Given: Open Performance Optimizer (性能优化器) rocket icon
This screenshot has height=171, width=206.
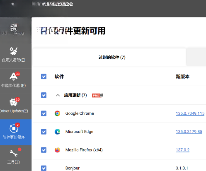Looking at the screenshot, I should point(14,77).
